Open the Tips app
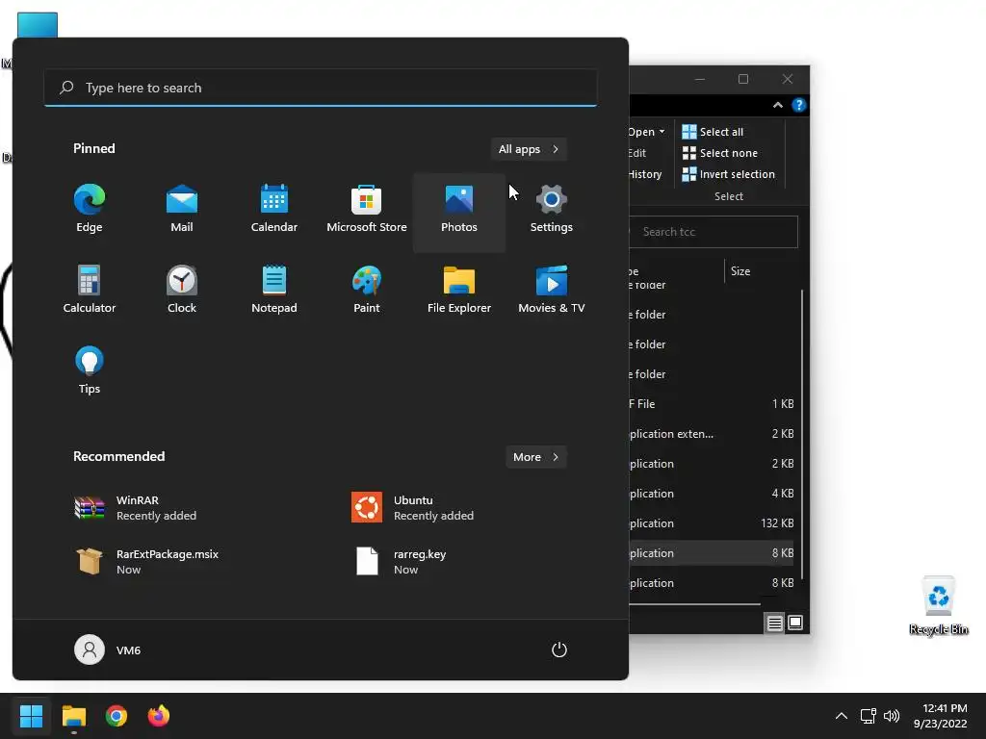This screenshot has height=739, width=986. pos(90,370)
